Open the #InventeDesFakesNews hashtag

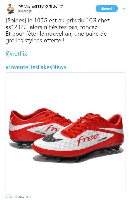pyautogui.click(x=36, y=67)
